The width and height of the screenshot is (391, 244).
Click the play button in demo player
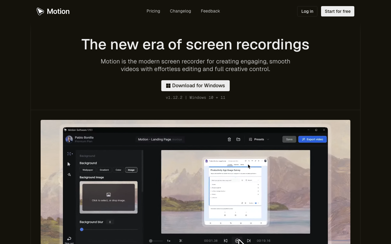(237, 241)
